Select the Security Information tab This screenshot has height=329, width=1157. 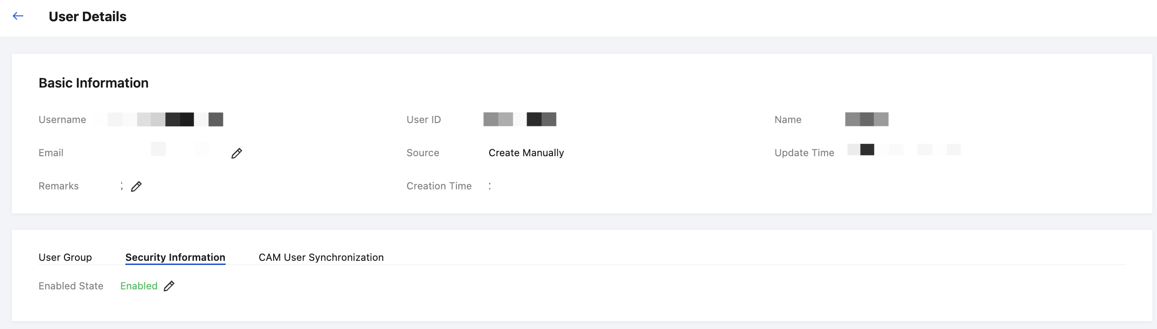175,257
